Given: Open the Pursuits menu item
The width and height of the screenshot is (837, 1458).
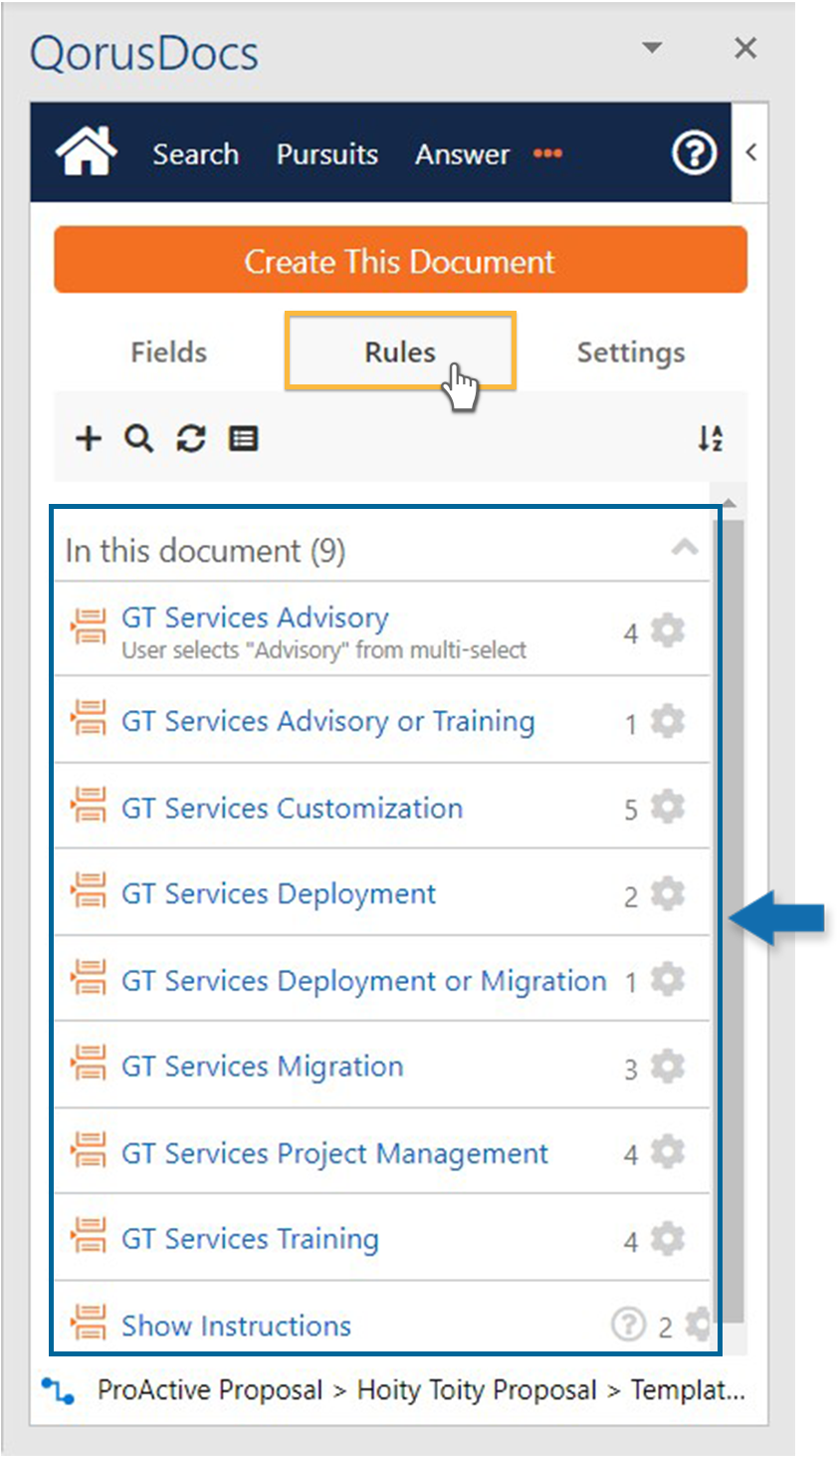Looking at the screenshot, I should pyautogui.click(x=327, y=154).
